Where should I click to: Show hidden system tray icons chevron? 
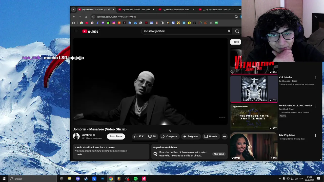click(x=280, y=179)
